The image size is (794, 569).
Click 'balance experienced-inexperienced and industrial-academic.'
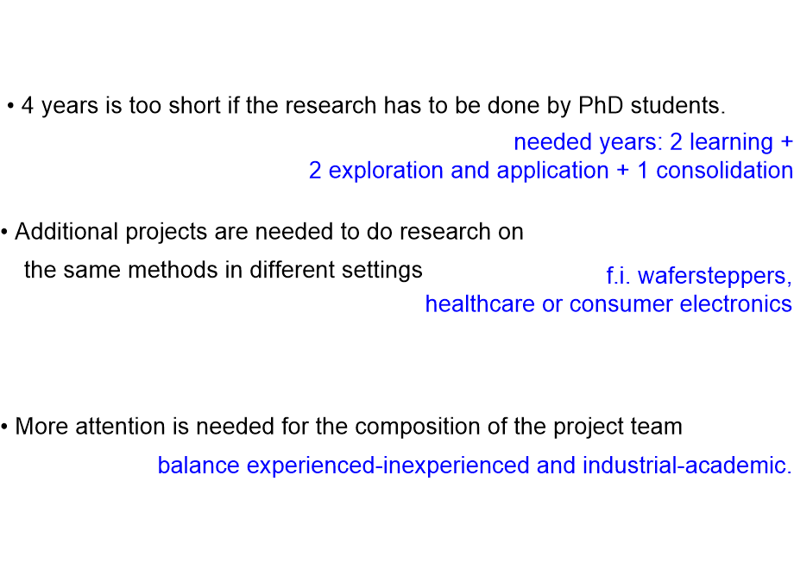(x=475, y=466)
